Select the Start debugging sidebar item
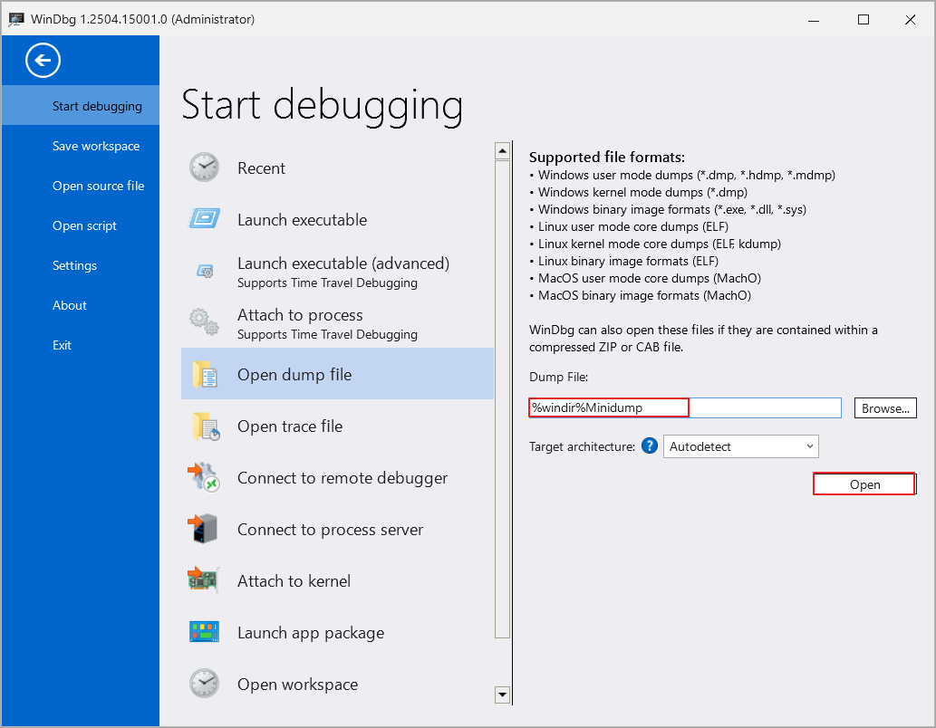The height and width of the screenshot is (728, 936). coord(81,106)
